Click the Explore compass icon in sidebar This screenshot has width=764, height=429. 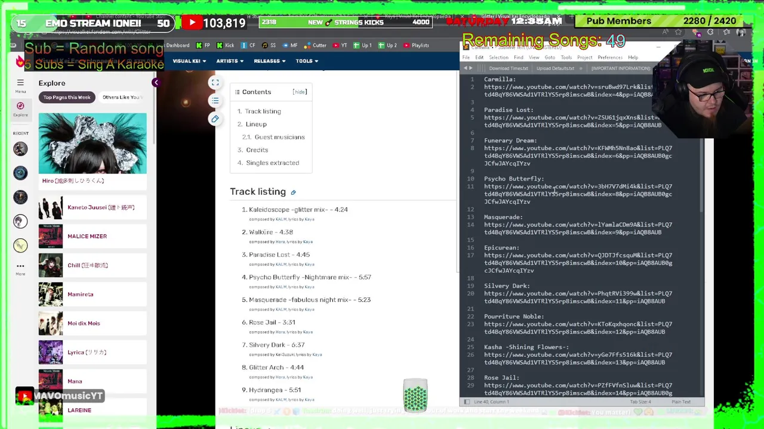click(20, 106)
